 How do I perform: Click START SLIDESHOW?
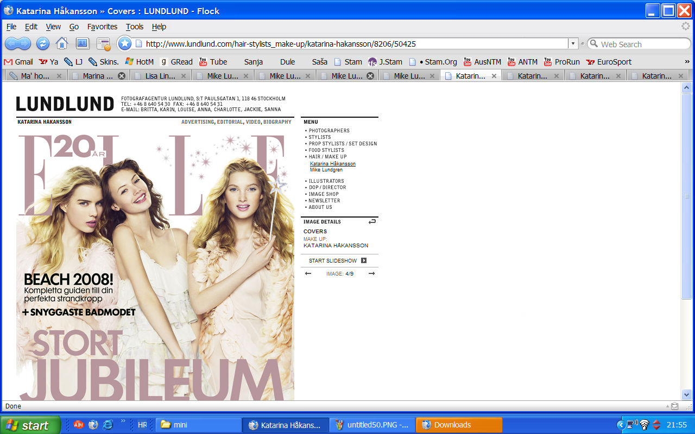(x=333, y=261)
